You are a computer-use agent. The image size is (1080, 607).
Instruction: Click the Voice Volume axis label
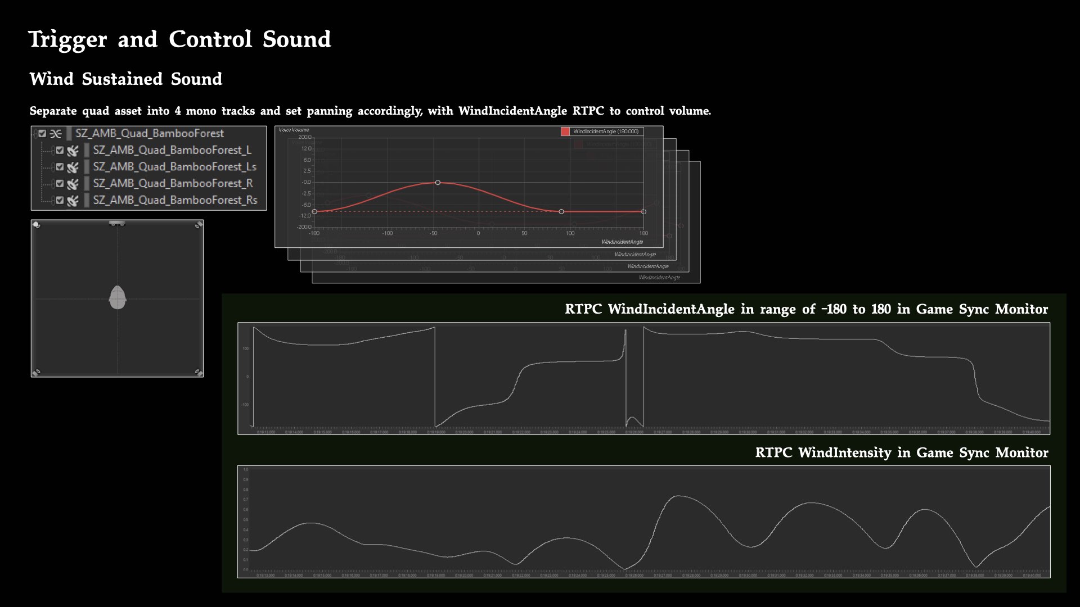pos(294,130)
